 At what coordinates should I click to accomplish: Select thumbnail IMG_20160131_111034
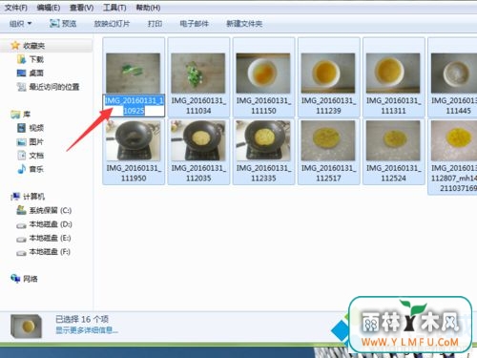pos(198,73)
